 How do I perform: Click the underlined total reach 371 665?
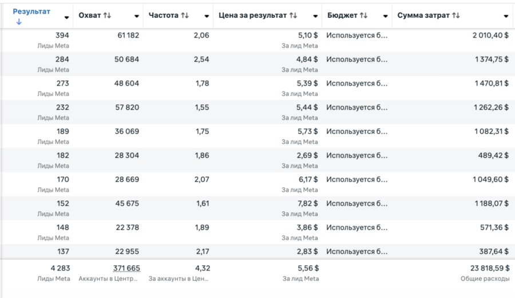click(x=126, y=268)
